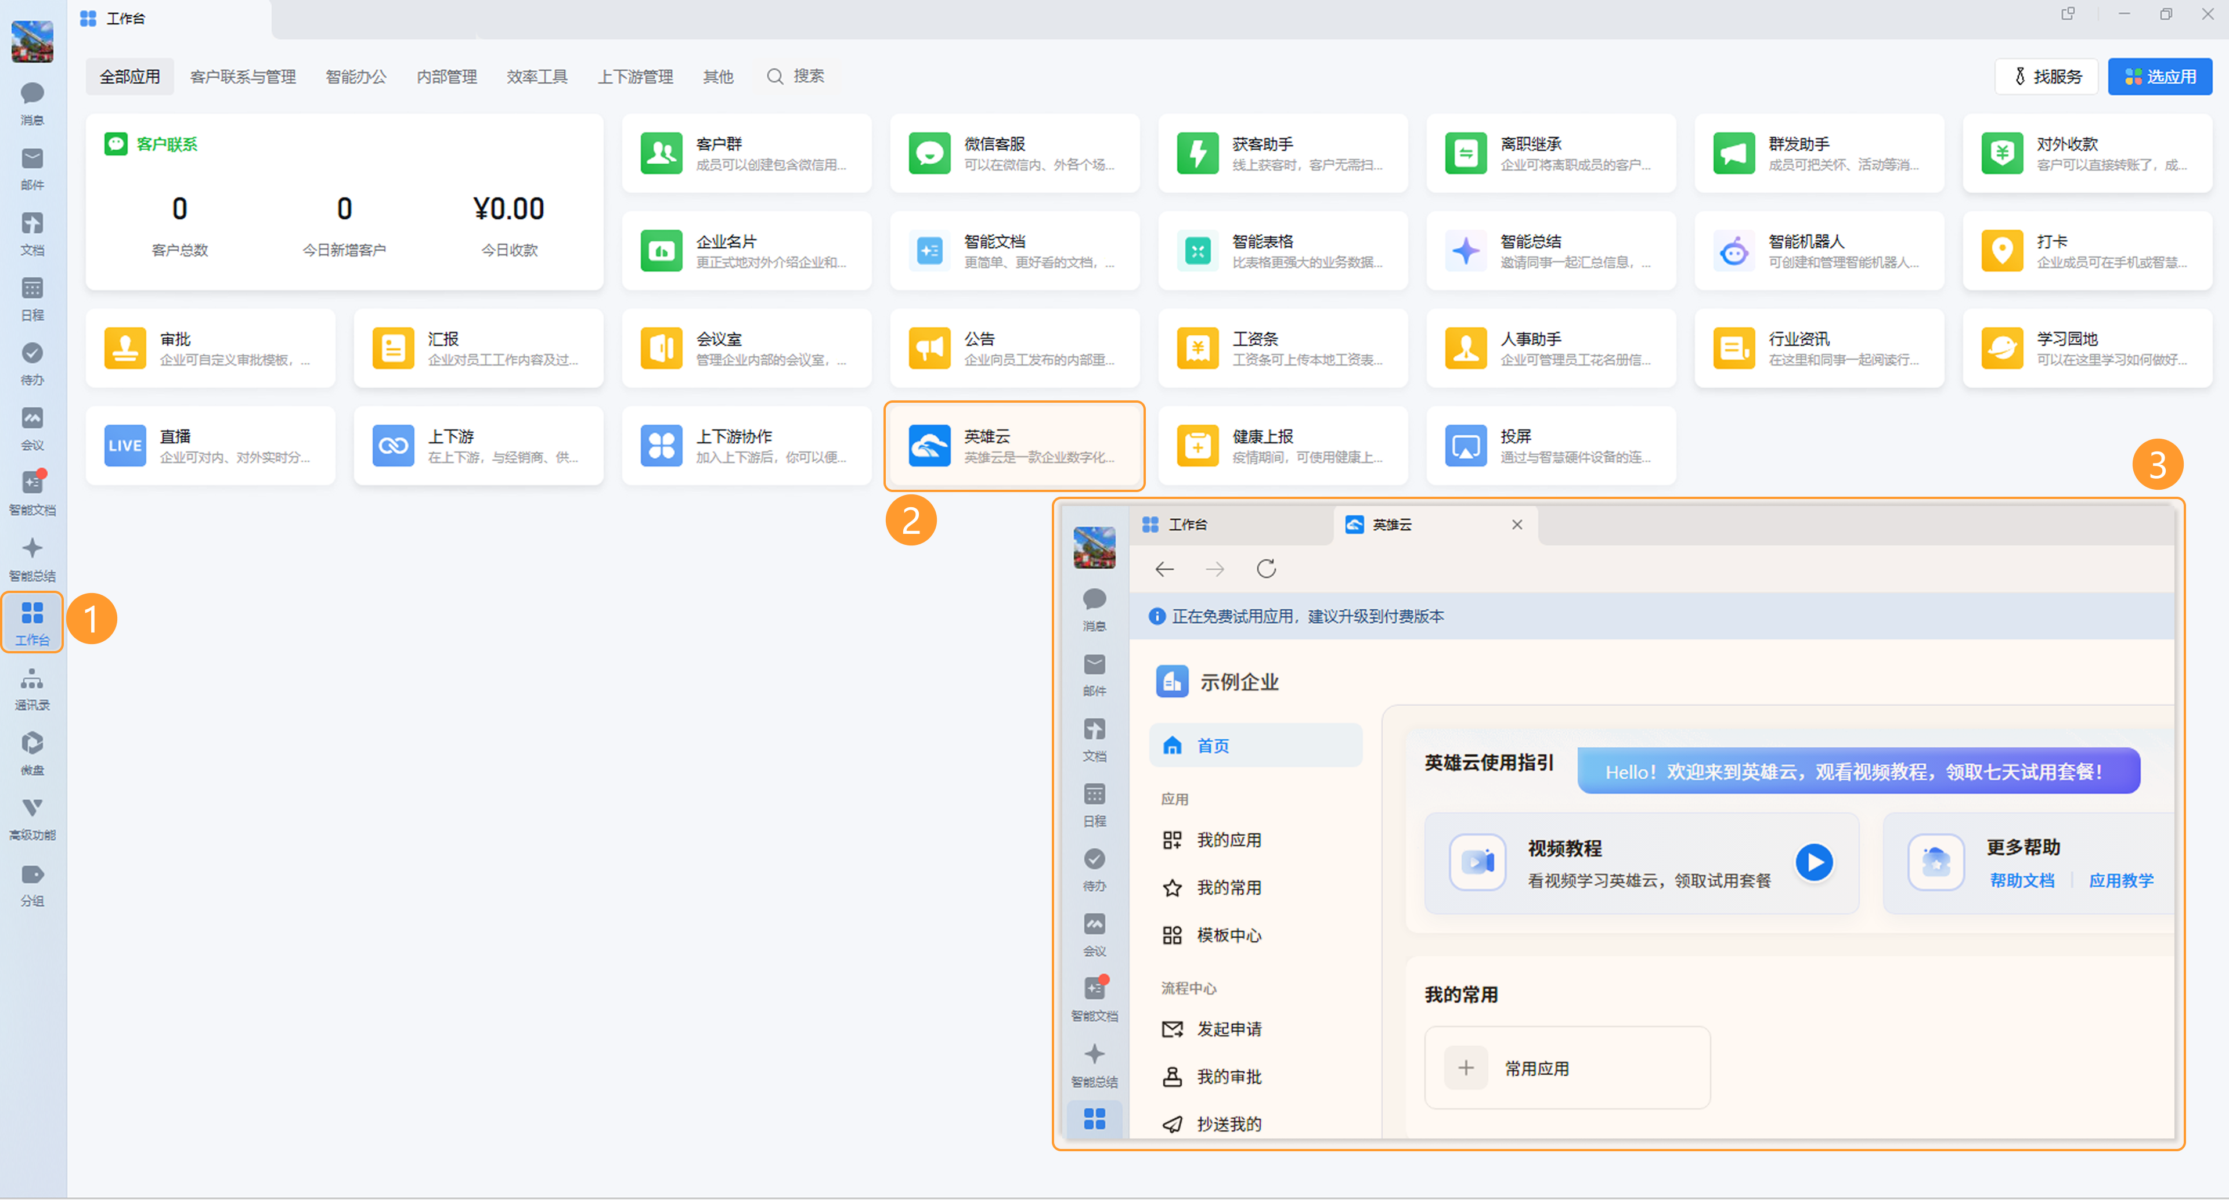The height and width of the screenshot is (1200, 2229).
Task: Switch to 其他 tab
Action: [x=718, y=77]
